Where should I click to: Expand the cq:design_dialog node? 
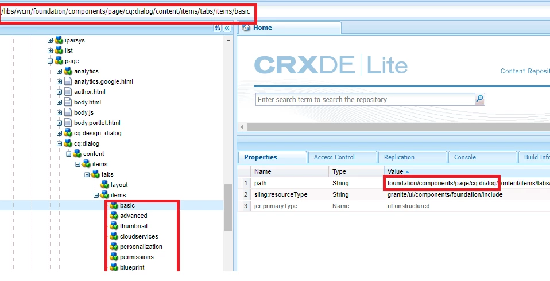pos(59,134)
